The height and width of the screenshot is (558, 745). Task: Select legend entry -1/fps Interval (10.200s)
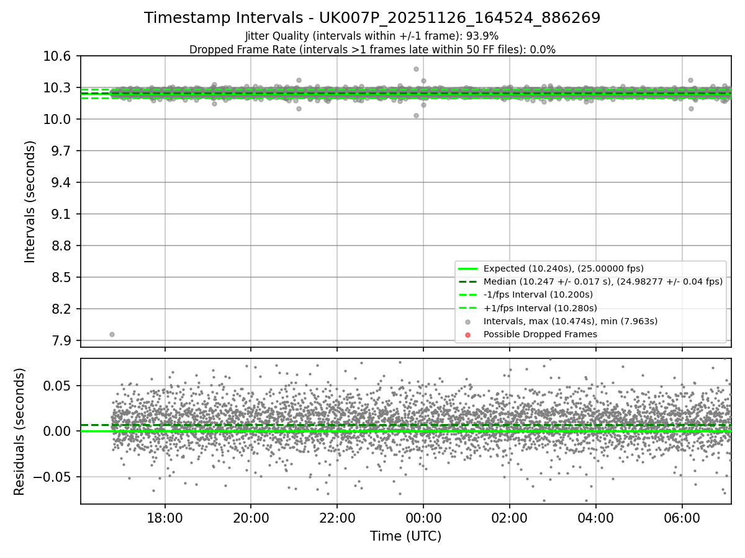pyautogui.click(x=538, y=294)
